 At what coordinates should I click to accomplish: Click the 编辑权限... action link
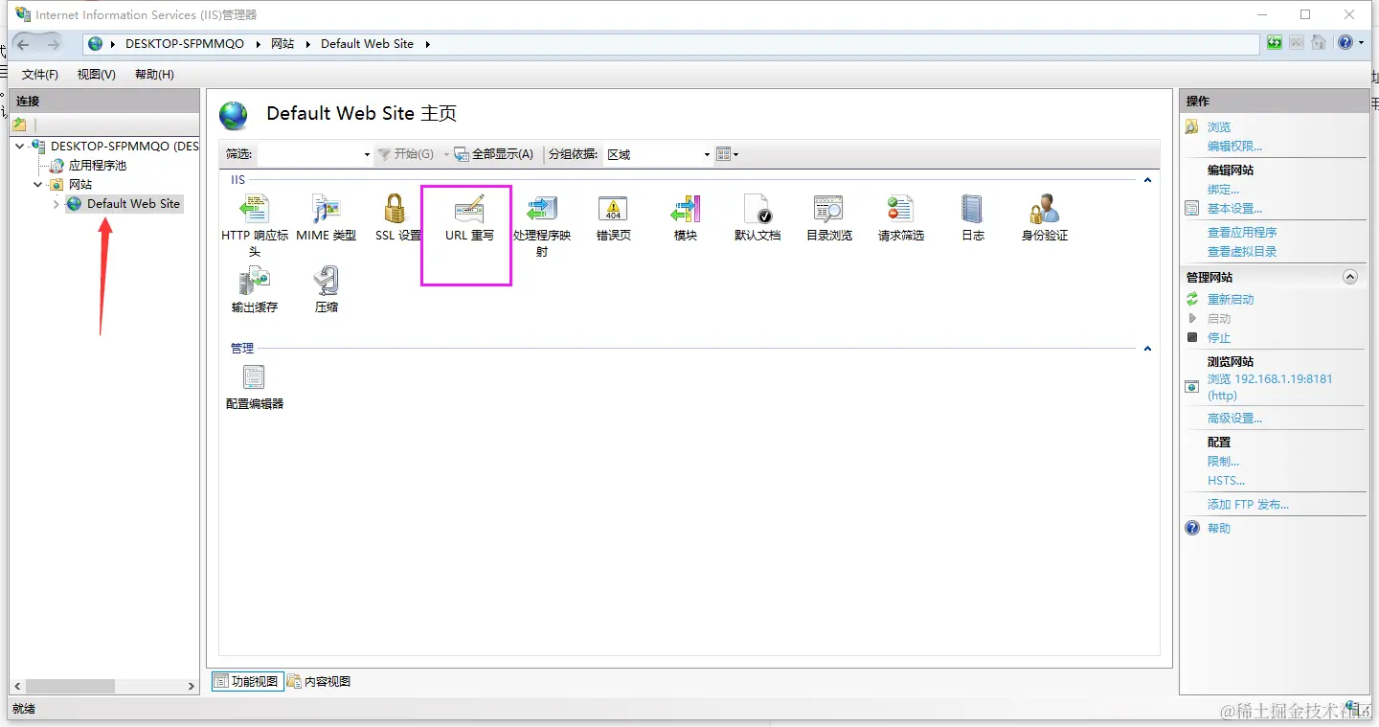[x=1234, y=147]
